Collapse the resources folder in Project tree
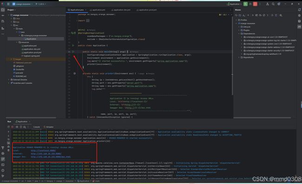 tap(17, 42)
